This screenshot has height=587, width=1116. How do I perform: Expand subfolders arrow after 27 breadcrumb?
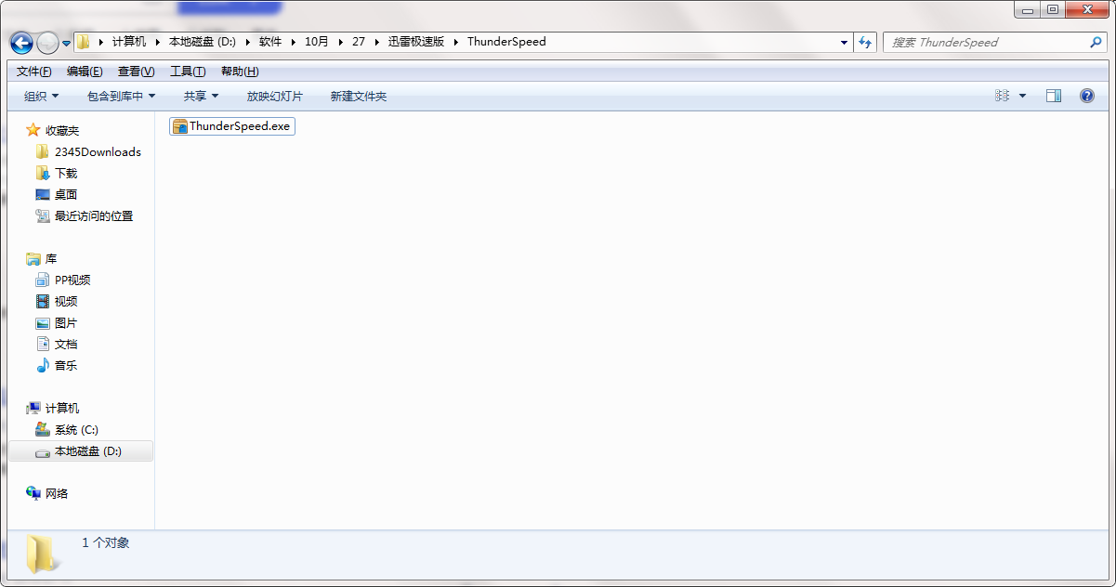pos(376,42)
